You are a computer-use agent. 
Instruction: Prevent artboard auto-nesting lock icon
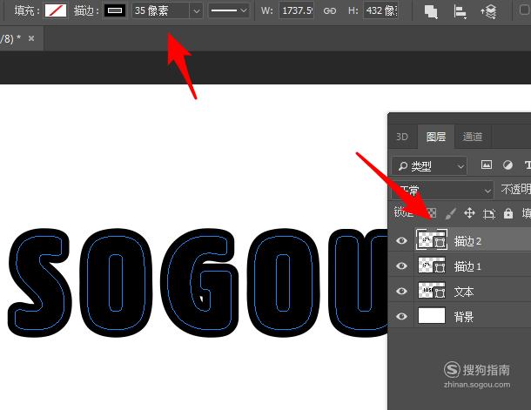pos(489,213)
